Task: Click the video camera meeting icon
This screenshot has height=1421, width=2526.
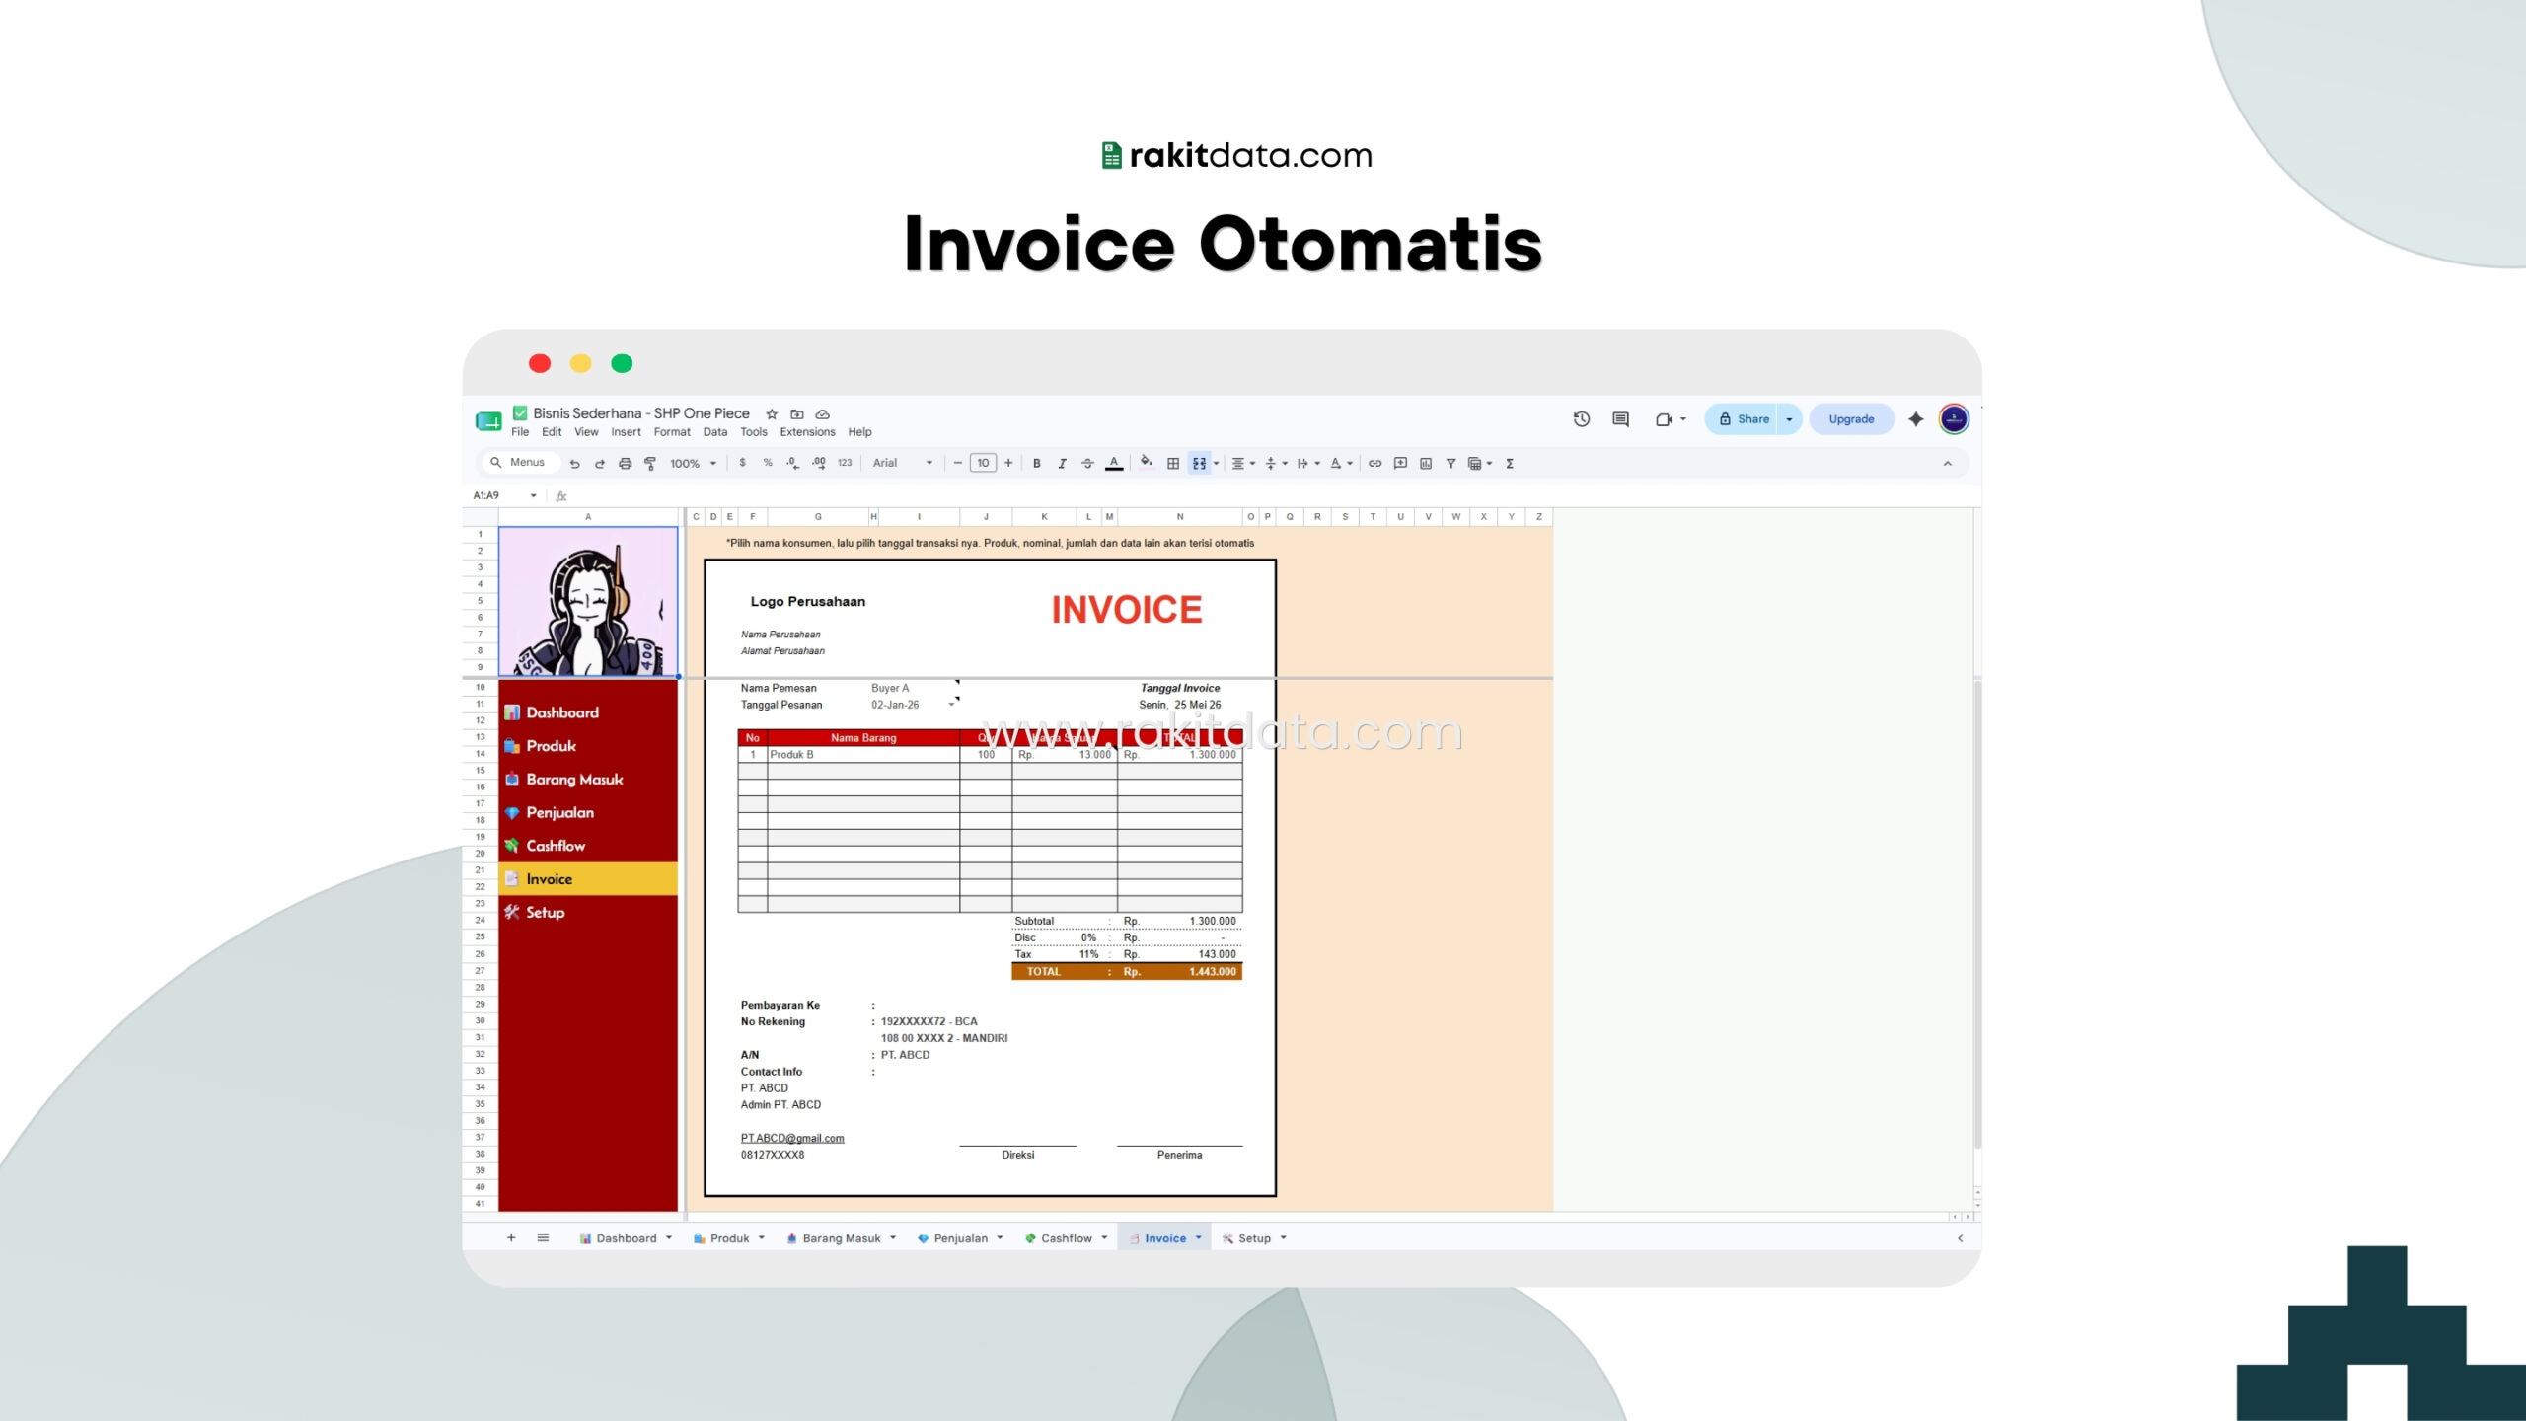Action: (x=1664, y=419)
